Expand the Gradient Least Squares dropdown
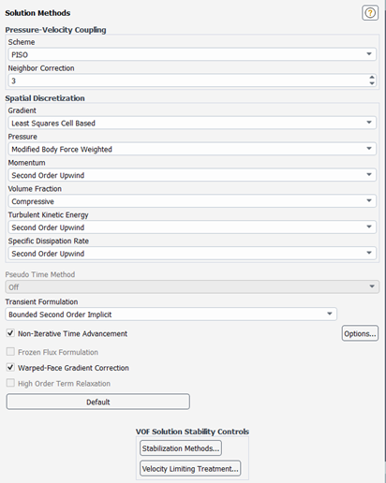 (x=192, y=123)
